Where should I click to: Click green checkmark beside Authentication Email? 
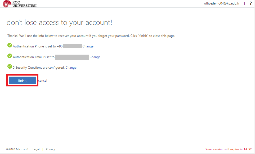click(x=10, y=56)
